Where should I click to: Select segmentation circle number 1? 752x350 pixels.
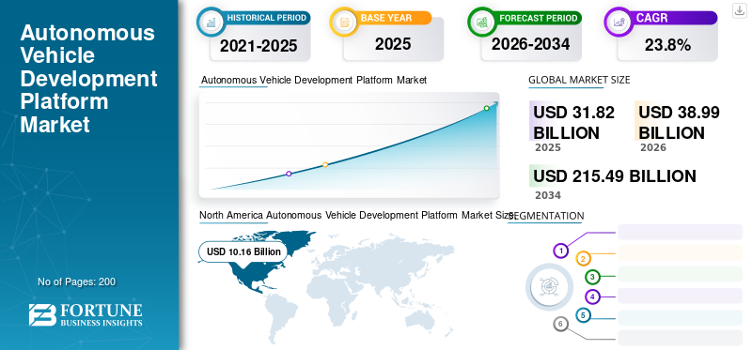[560, 251]
